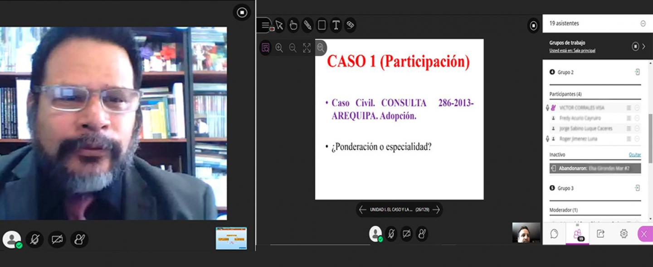
Task: Activate the text annotation tool
Action: [x=336, y=25]
